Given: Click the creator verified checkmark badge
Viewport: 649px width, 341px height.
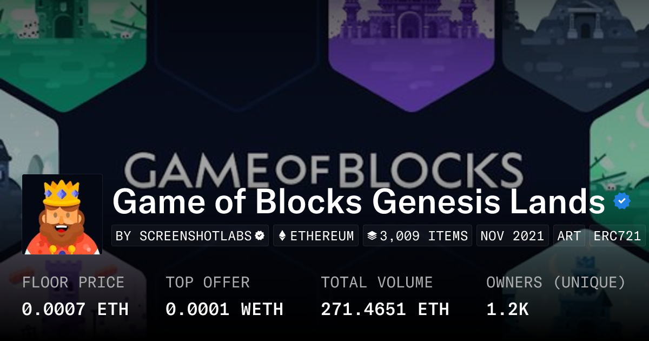Looking at the screenshot, I should point(260,236).
